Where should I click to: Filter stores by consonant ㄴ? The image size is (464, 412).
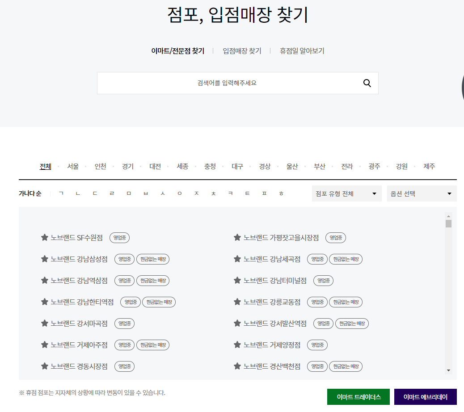click(x=78, y=193)
